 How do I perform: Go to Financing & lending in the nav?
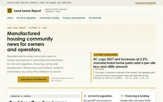pyautogui.click(x=49, y=18)
